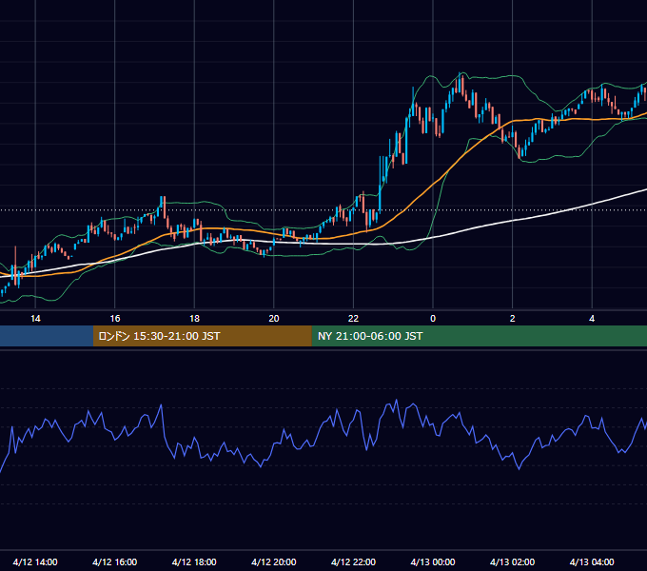This screenshot has width=647, height=571.
Task: Click the '4/13 04:00' date label
Action: tap(592, 561)
